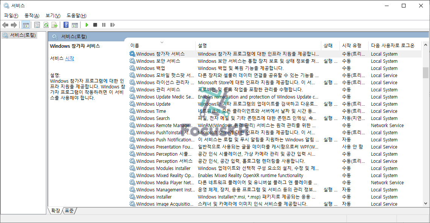Toggle the show/hide action pane icon
Viewport: 430px width, 223px height.
(x=75, y=25)
